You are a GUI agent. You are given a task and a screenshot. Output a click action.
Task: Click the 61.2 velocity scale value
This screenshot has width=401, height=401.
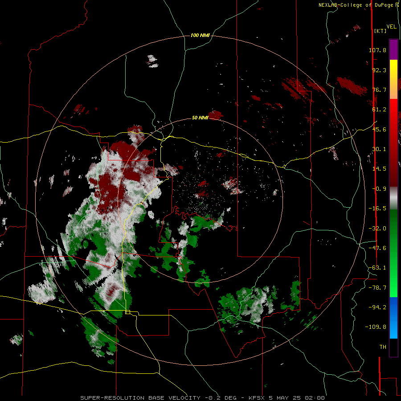(x=379, y=110)
